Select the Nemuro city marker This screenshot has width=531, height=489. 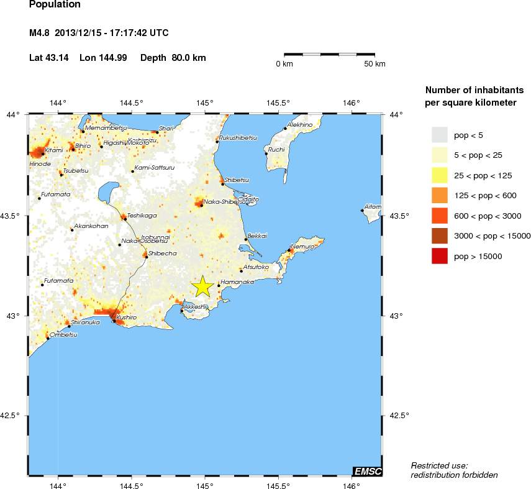tap(289, 250)
